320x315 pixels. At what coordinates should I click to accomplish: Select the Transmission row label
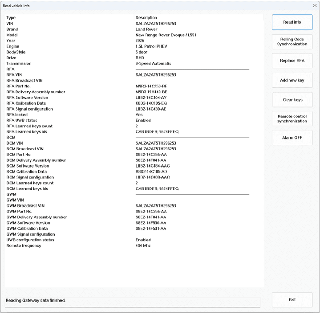click(19, 64)
